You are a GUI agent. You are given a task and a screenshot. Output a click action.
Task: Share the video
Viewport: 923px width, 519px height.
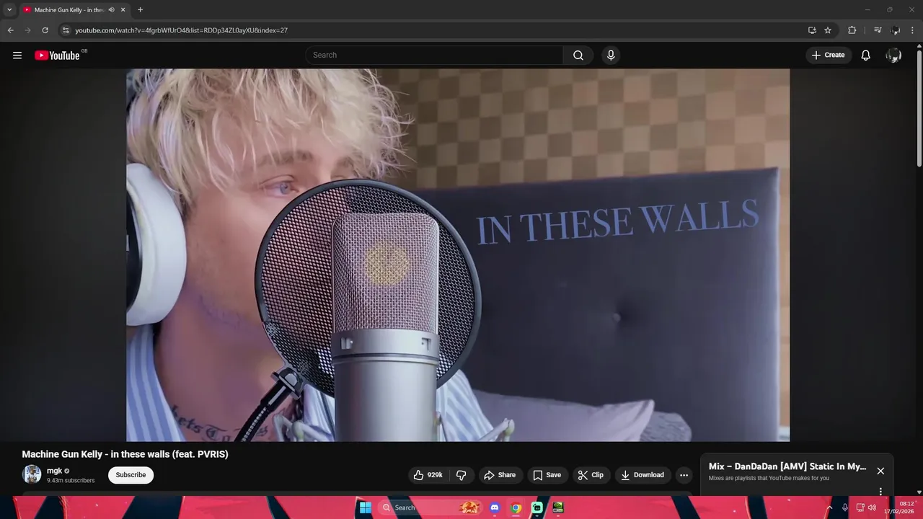tap(500, 475)
